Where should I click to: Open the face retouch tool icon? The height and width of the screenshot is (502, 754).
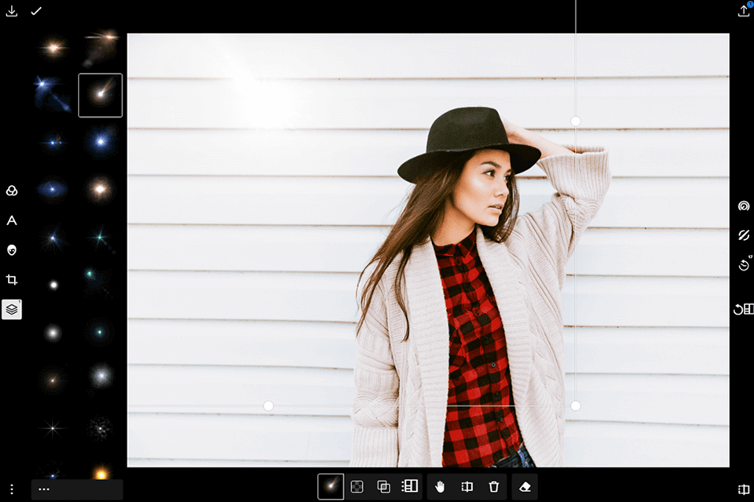12,249
